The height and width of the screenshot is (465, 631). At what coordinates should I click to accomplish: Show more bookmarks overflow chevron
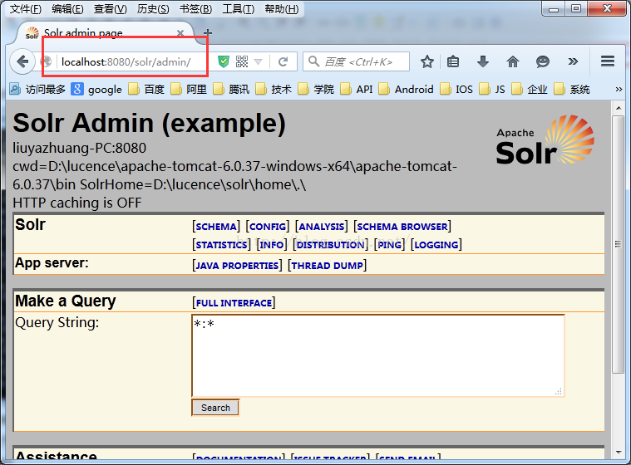619,89
